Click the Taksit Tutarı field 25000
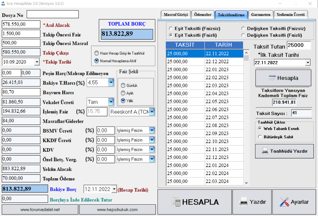 (299, 45)
